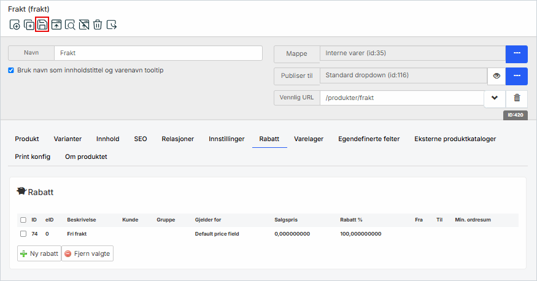Delete the friendly URL with trash icon
Image resolution: width=537 pixels, height=281 pixels.
[517, 98]
